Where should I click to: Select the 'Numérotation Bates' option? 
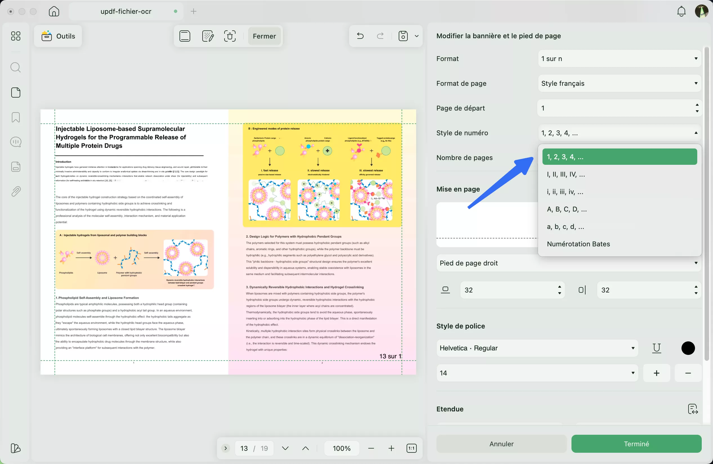click(578, 244)
